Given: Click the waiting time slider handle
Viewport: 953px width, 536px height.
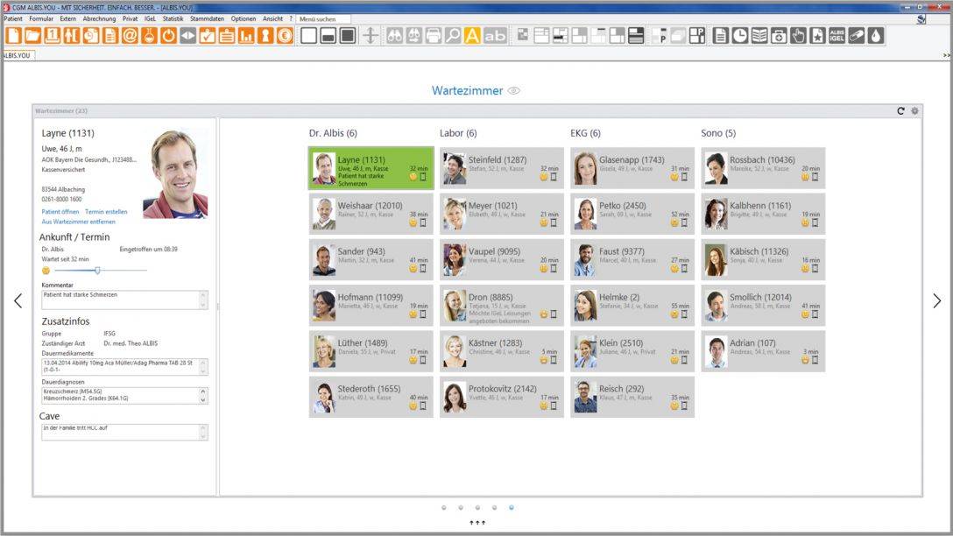Looking at the screenshot, I should [x=97, y=271].
